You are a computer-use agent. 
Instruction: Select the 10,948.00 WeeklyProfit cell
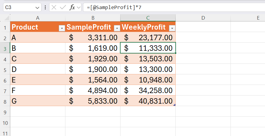[148, 80]
